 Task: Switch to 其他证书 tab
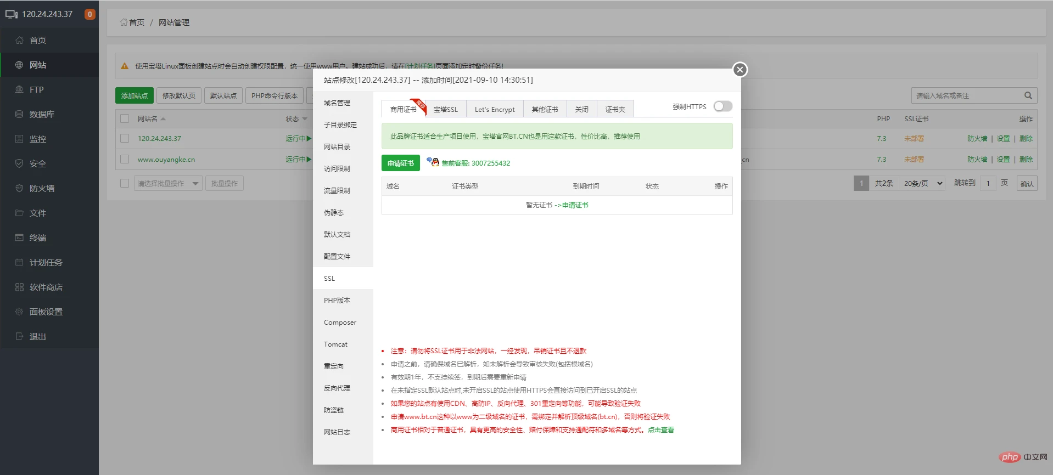coord(545,109)
